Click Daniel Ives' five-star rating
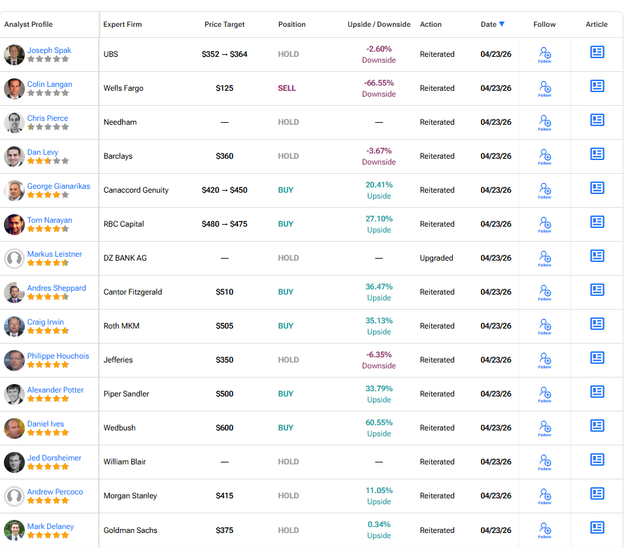 pyautogui.click(x=48, y=433)
